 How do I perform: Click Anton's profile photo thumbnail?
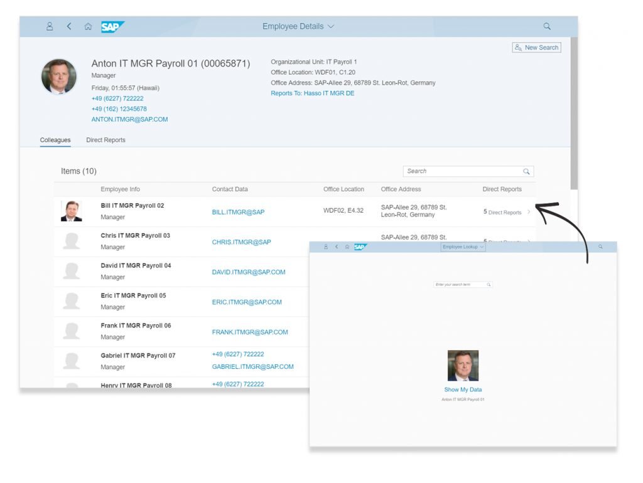(58, 77)
